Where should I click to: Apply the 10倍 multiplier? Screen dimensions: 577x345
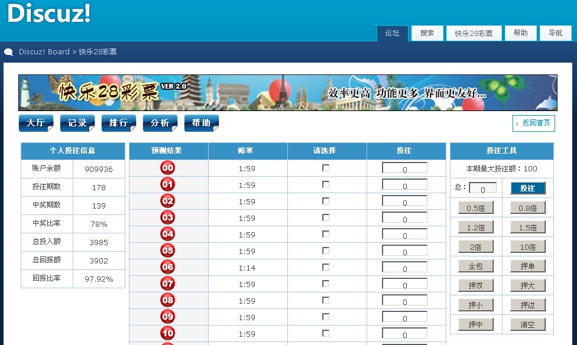coord(528,247)
